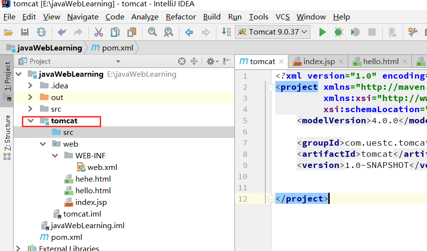427x251 pixels.
Task: Click the Stop square icon
Action: 372,32
